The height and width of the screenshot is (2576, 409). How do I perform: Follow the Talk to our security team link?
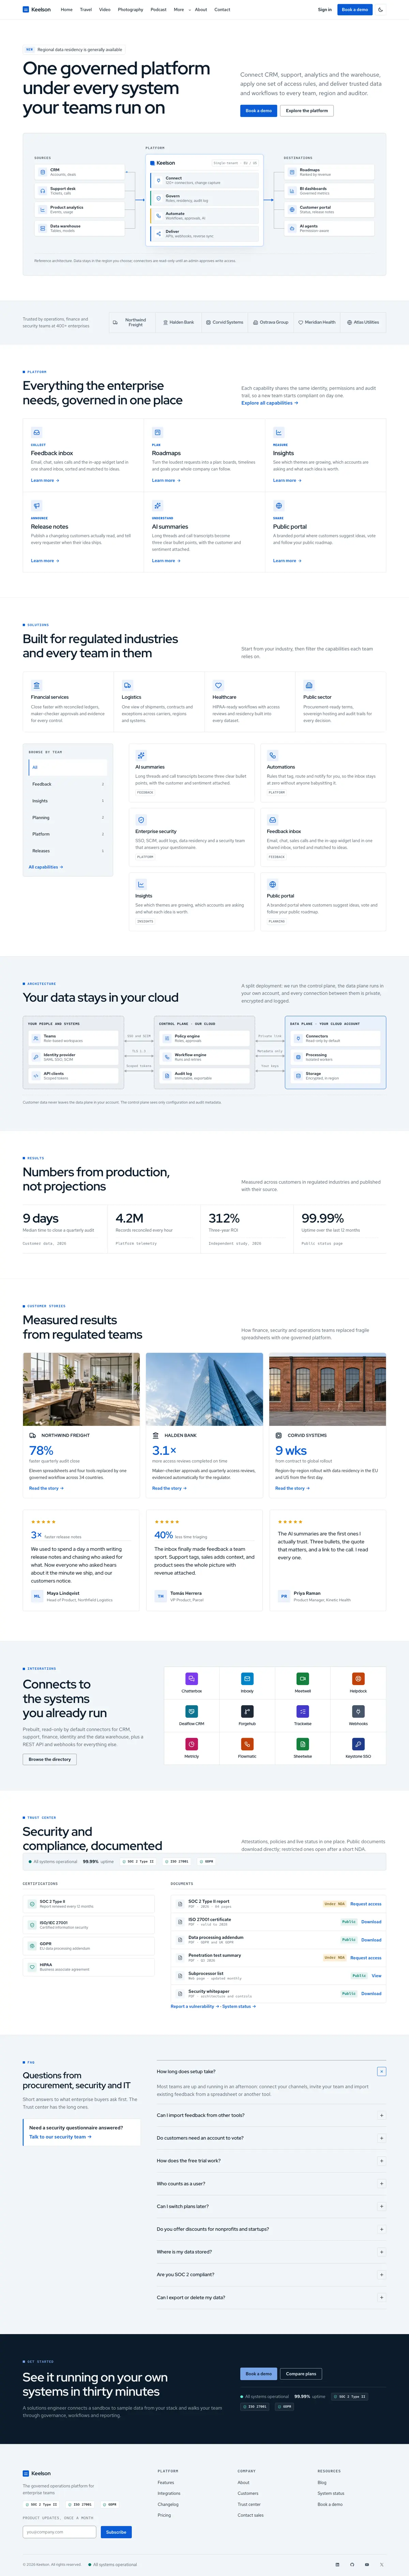point(60,2137)
